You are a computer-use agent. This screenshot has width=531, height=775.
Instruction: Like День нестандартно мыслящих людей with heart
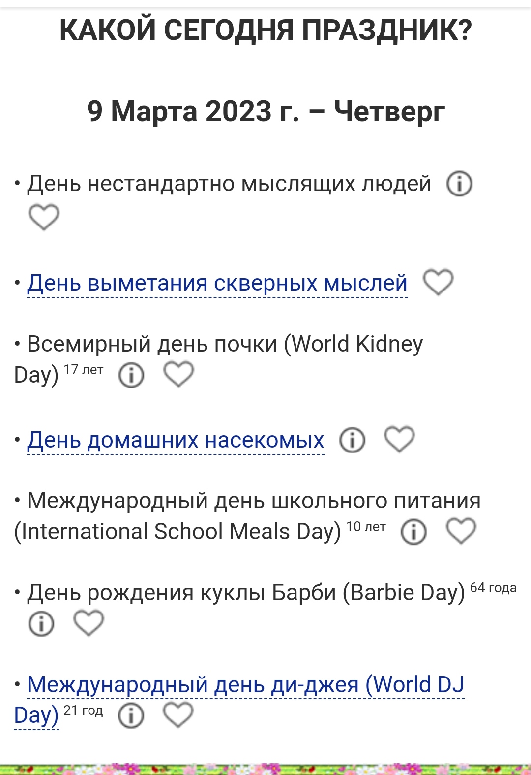[44, 217]
